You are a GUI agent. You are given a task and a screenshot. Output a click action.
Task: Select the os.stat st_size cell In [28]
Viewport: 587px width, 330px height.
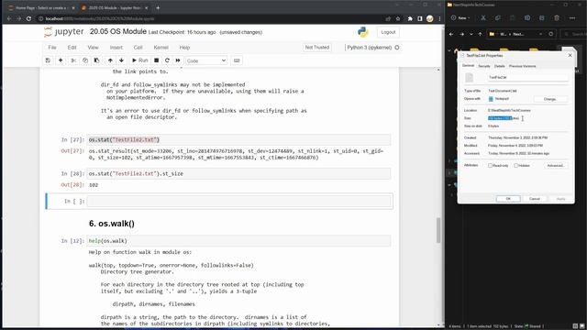(238, 173)
